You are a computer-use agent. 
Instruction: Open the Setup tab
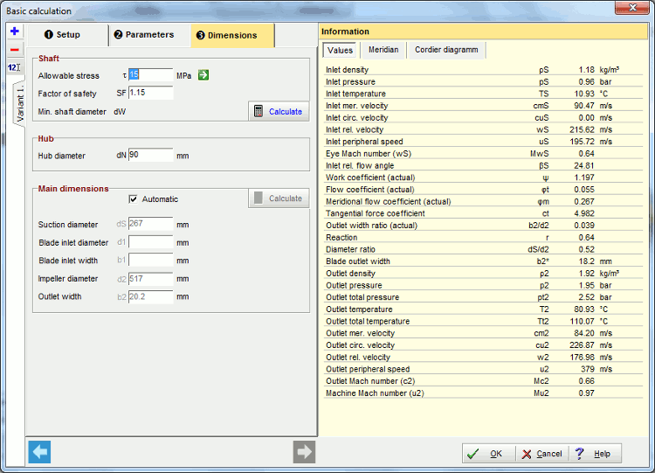(67, 35)
